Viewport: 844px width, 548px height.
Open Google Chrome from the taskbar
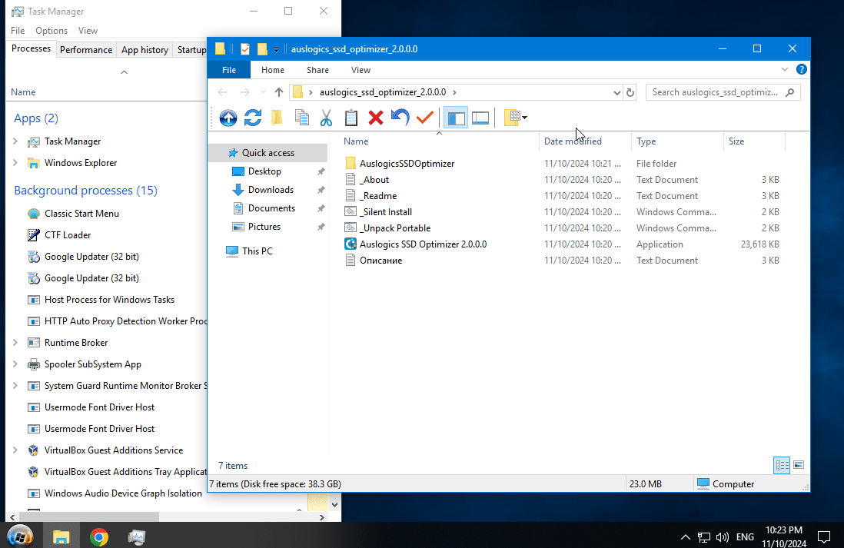99,536
